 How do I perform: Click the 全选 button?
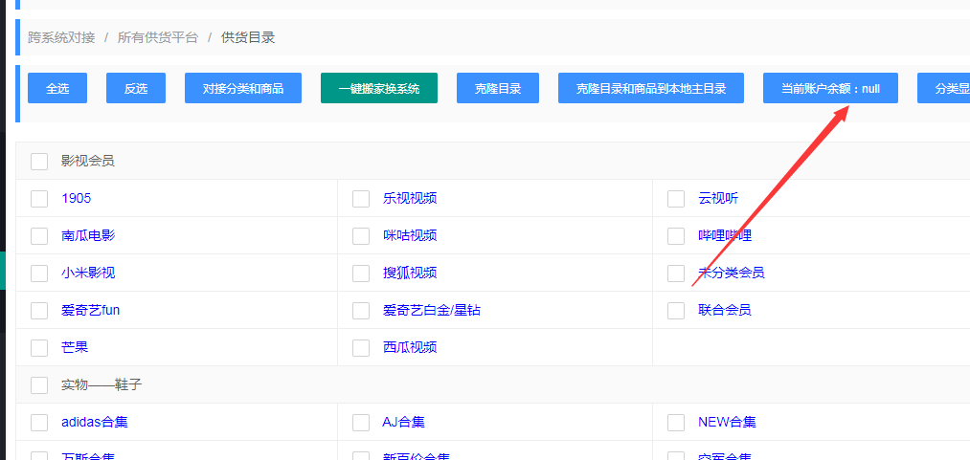(x=57, y=88)
